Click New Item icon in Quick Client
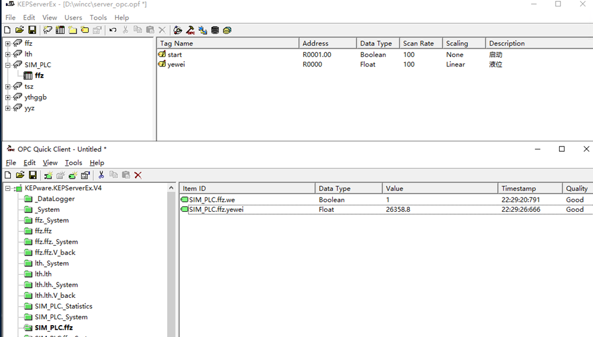This screenshot has width=593, height=337. click(x=73, y=175)
